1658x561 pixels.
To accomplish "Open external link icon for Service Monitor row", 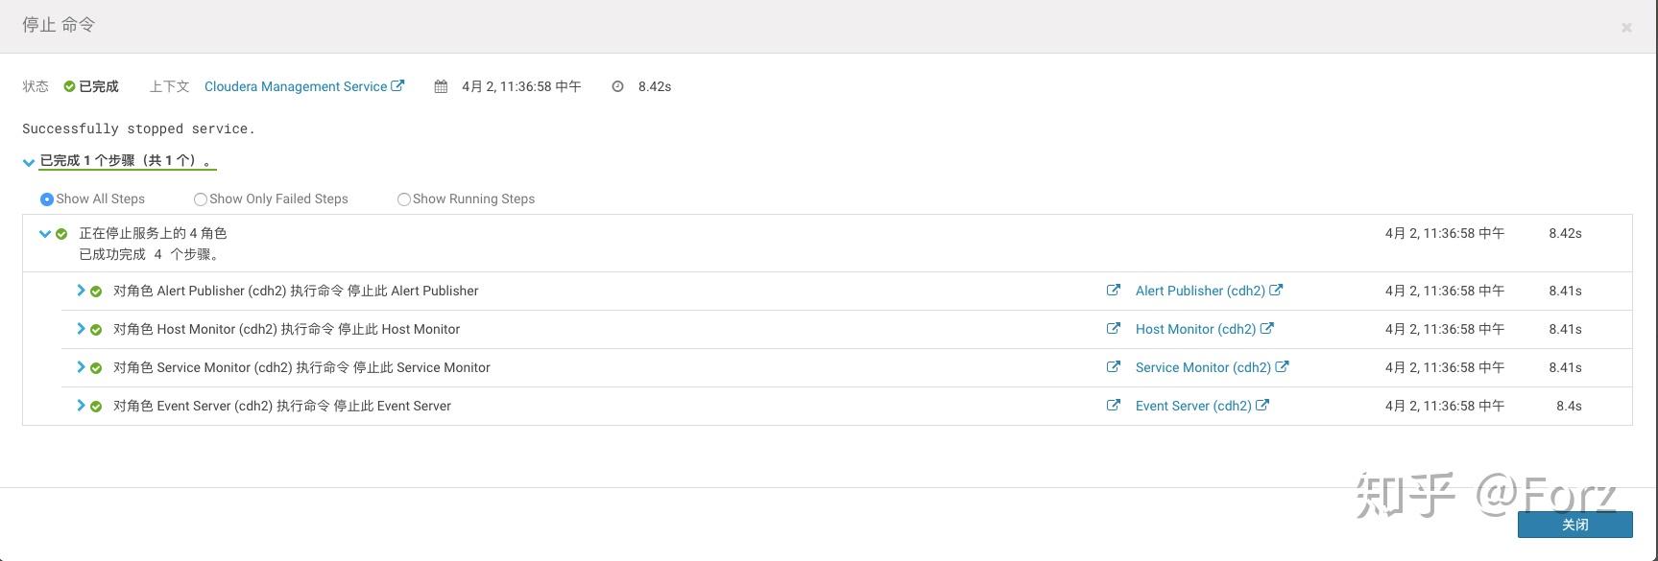I will click(1113, 366).
